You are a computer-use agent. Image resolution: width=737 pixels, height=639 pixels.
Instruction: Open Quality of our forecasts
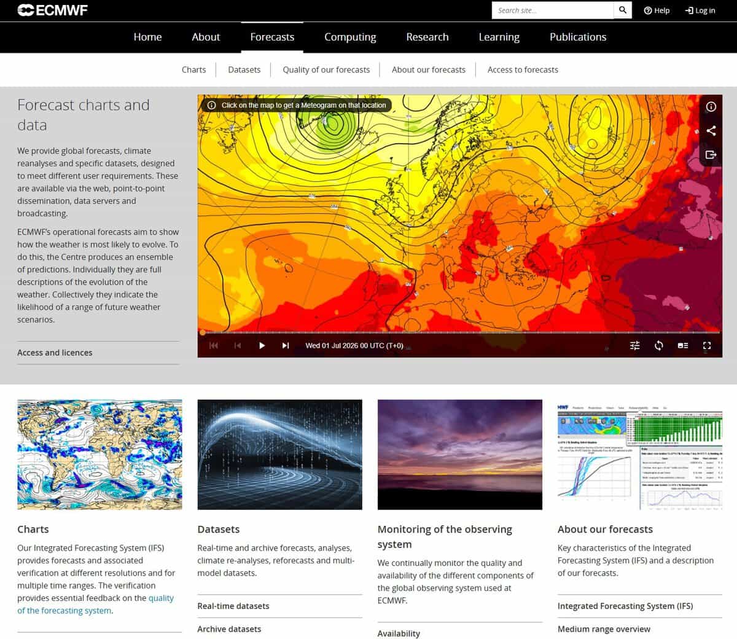326,69
